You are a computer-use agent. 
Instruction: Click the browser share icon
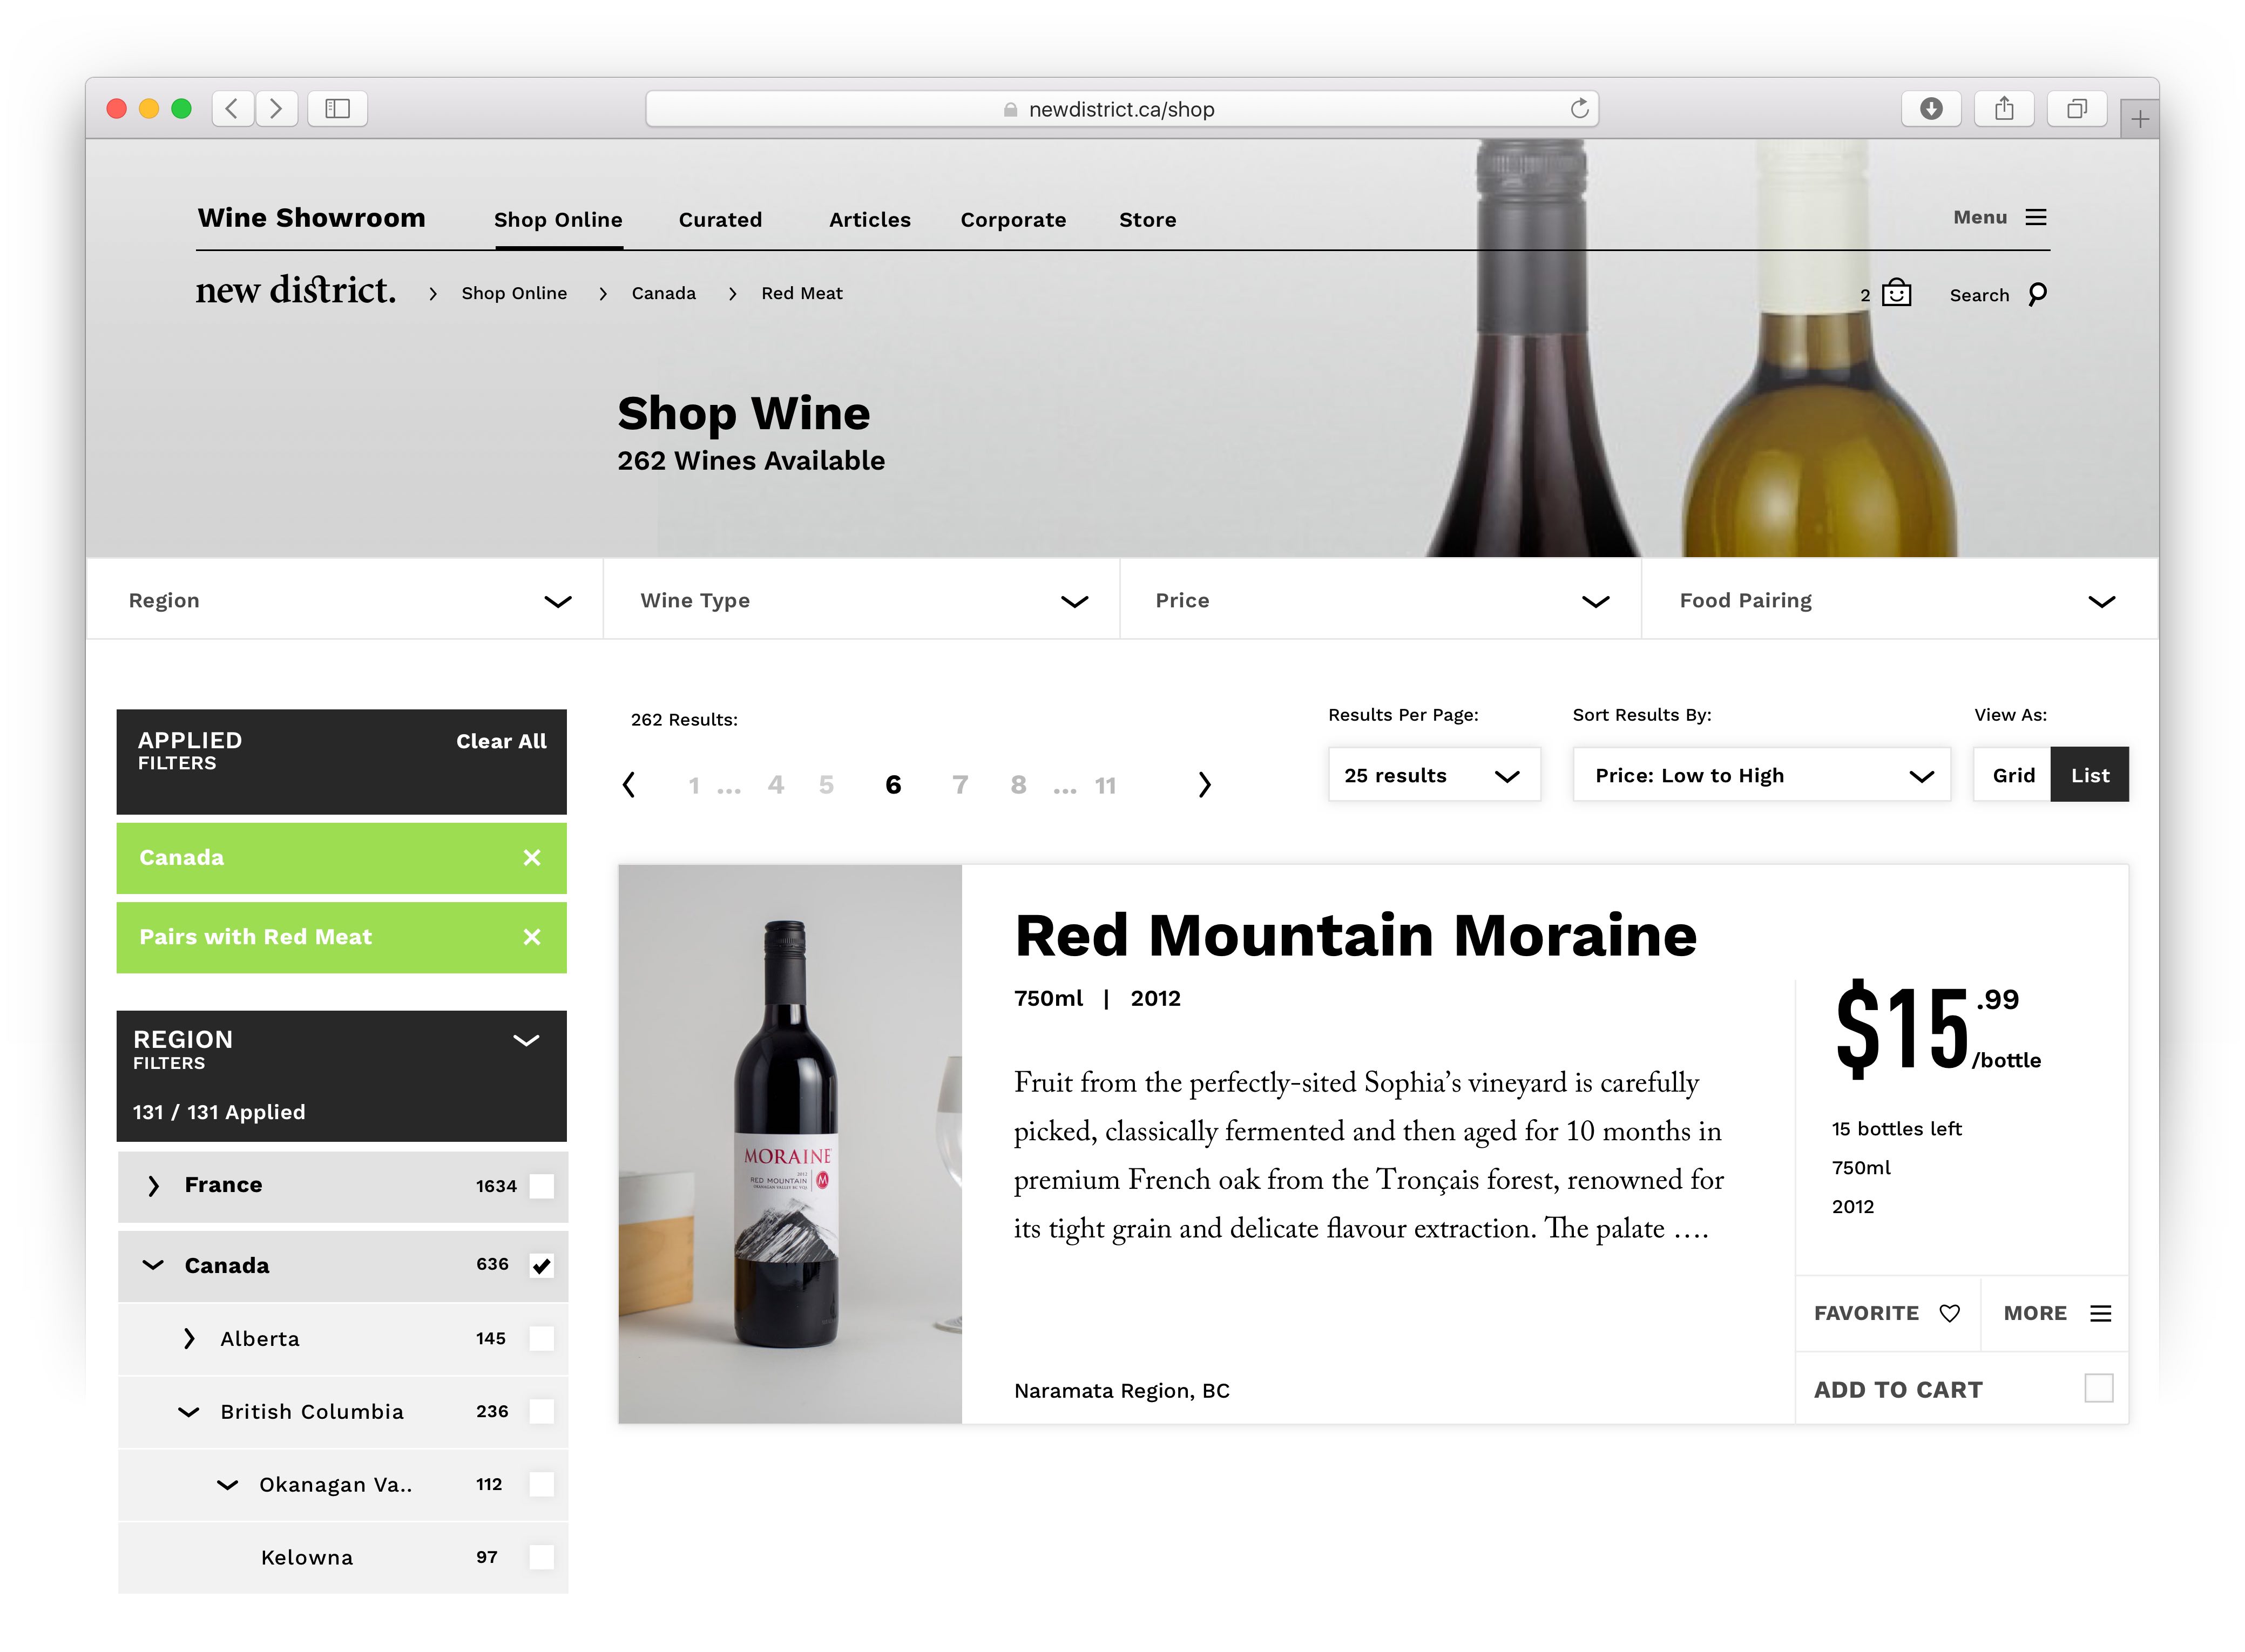(x=2004, y=108)
